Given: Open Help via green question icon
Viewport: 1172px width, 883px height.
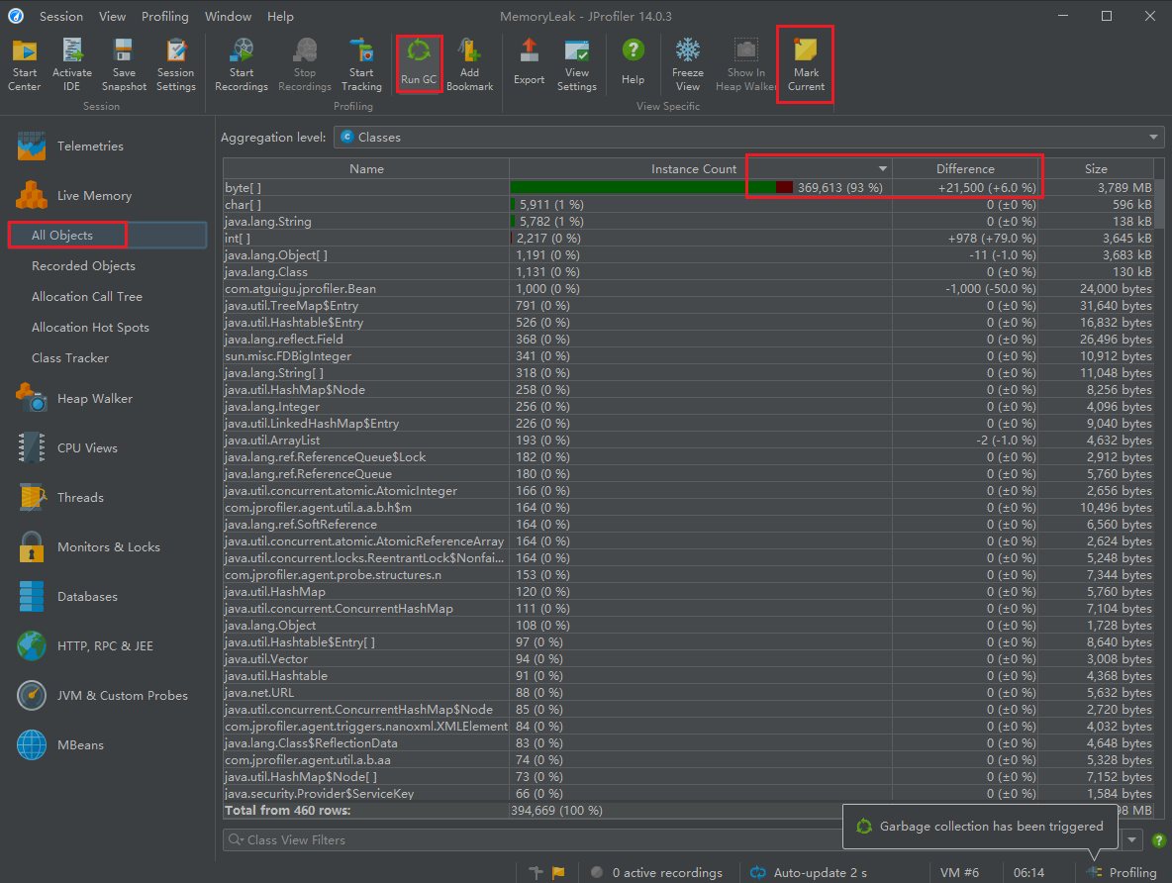Looking at the screenshot, I should click(x=633, y=62).
